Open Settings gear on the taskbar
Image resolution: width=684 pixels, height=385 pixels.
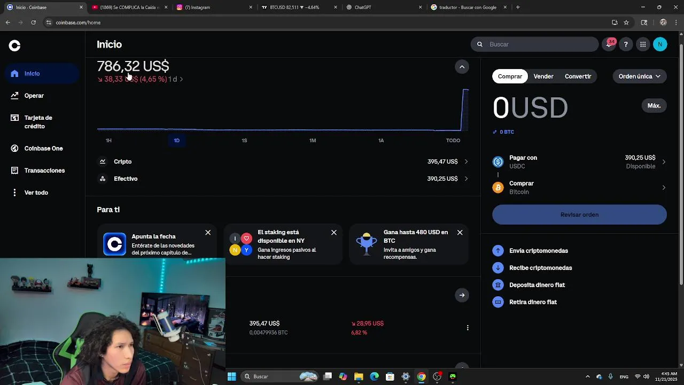pos(406,376)
